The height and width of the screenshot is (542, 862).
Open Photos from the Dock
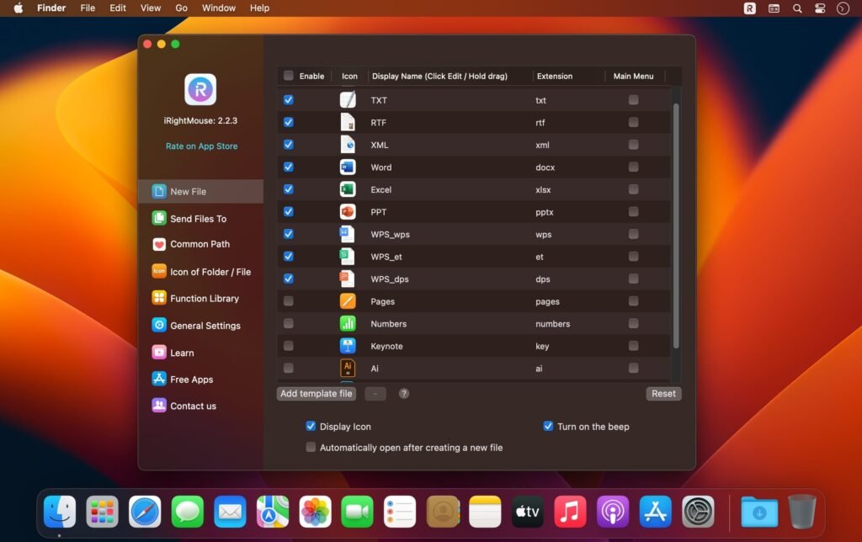(315, 511)
